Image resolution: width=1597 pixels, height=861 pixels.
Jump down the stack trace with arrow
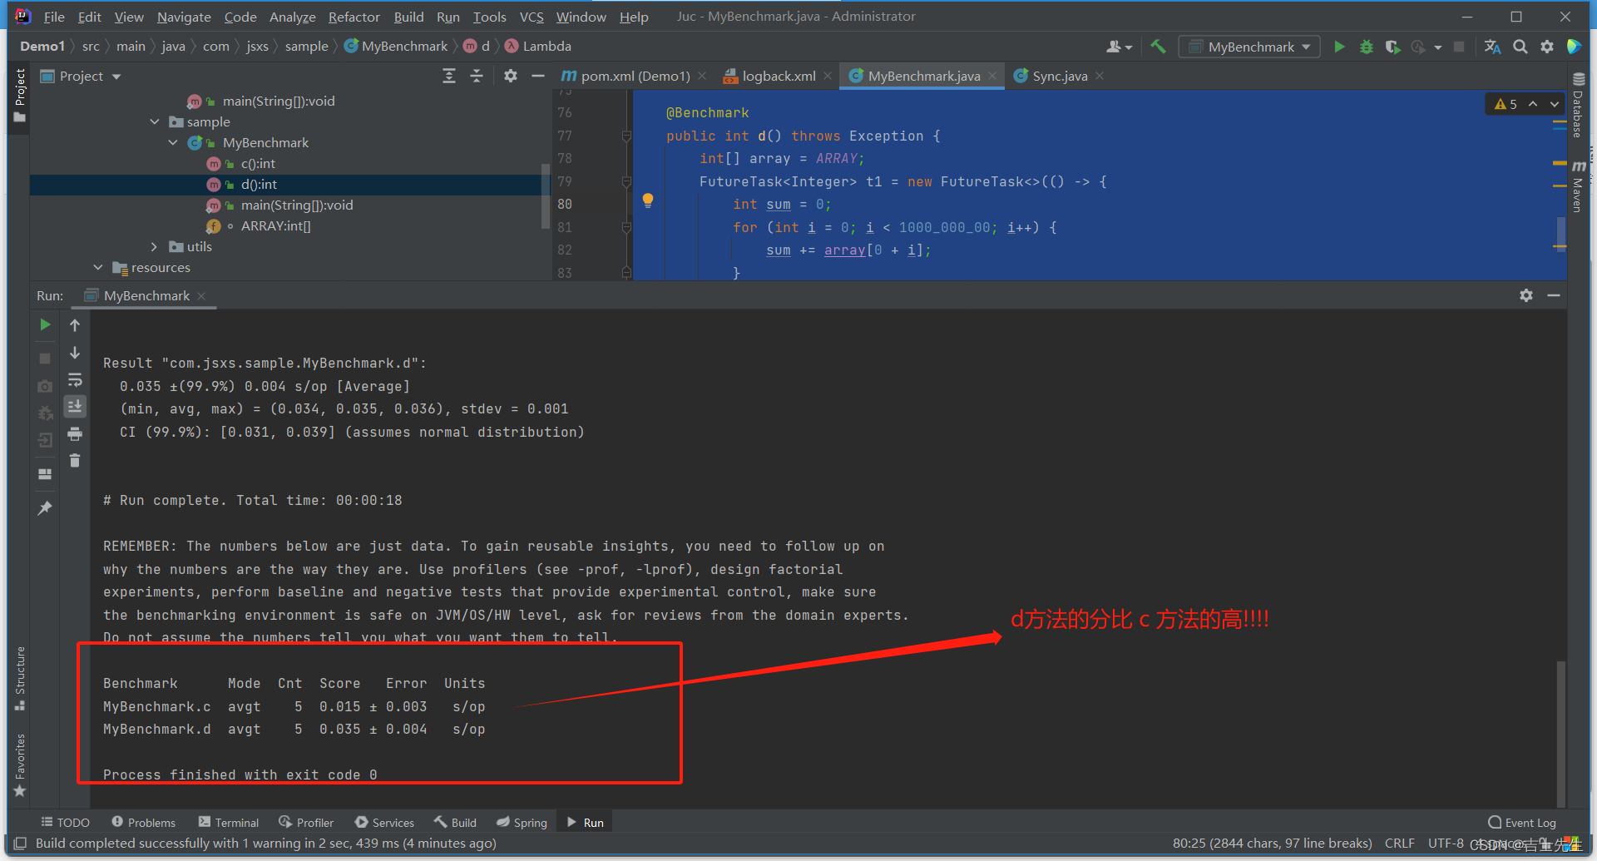point(75,353)
